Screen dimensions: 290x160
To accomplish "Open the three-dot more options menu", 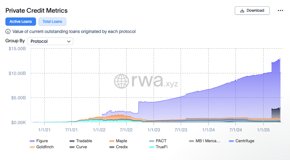I will click(x=280, y=10).
